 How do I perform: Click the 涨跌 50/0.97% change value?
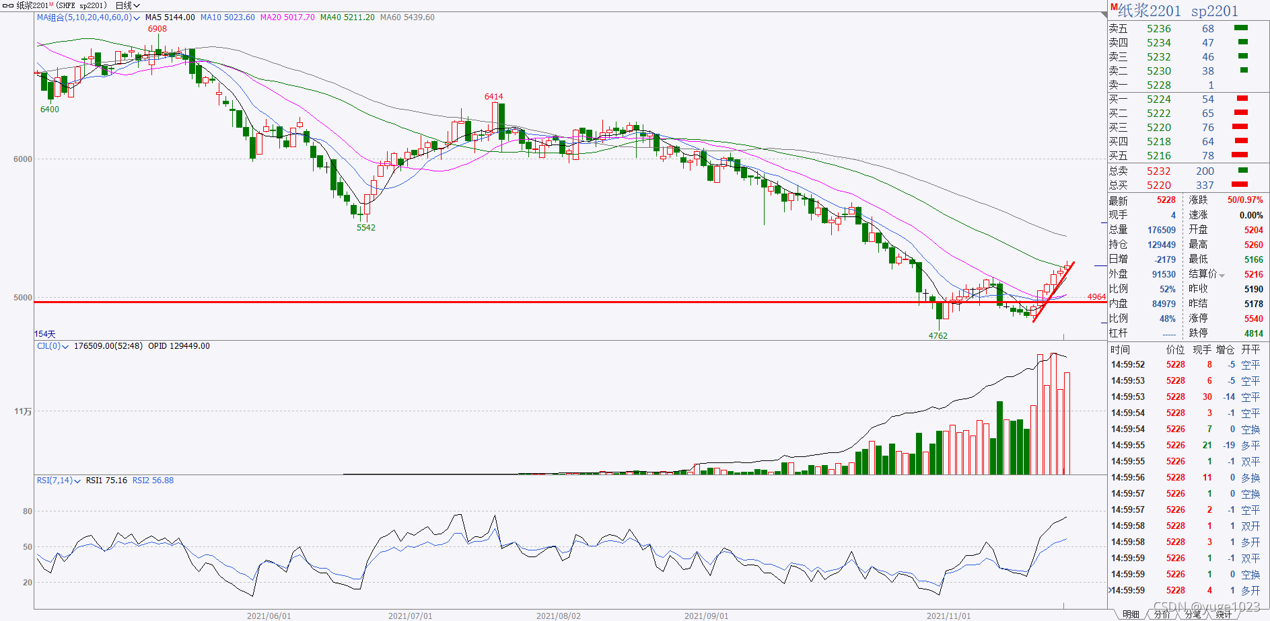(x=1245, y=200)
